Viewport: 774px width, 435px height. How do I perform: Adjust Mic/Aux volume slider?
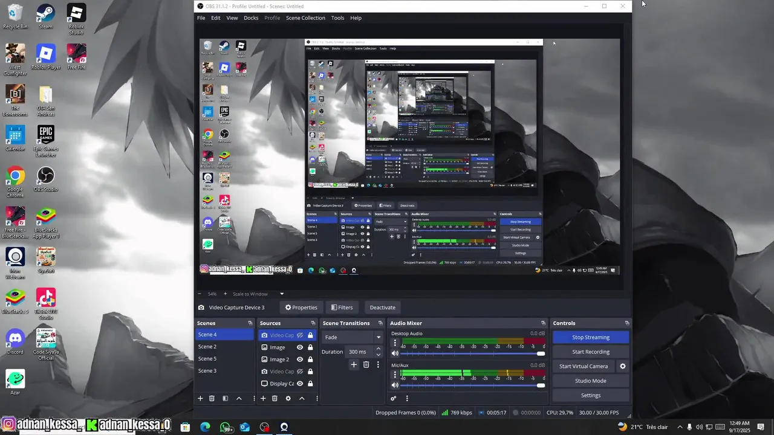[473, 385]
